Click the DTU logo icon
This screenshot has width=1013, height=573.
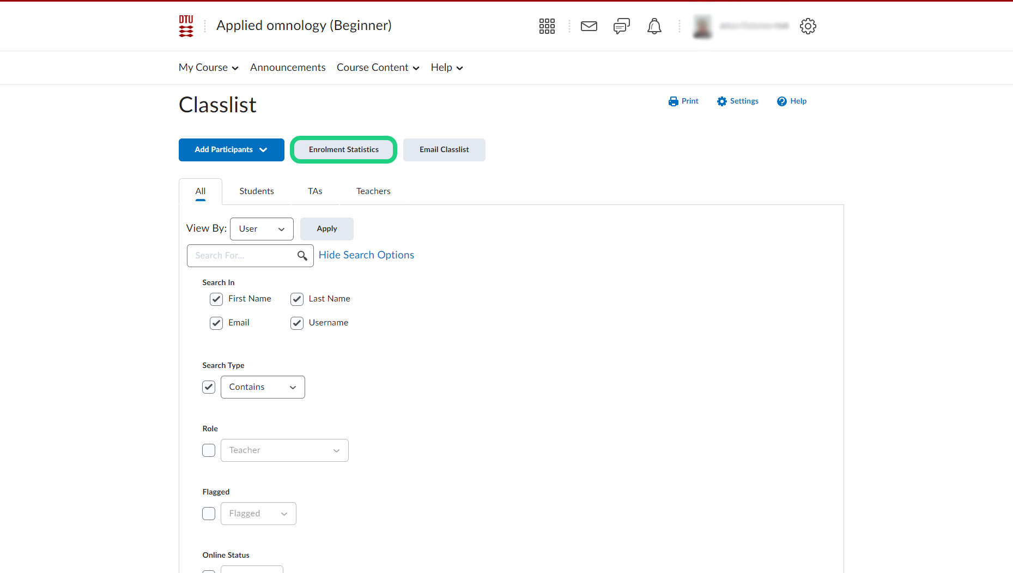pyautogui.click(x=186, y=26)
